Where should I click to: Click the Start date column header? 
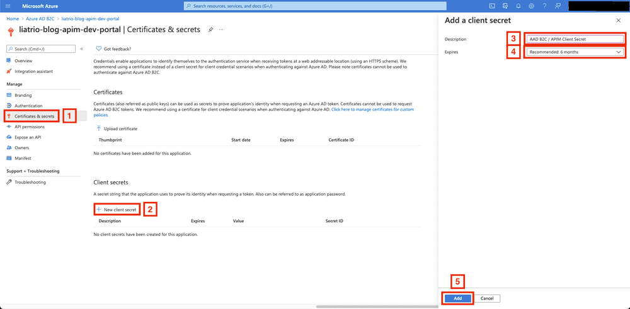(241, 140)
